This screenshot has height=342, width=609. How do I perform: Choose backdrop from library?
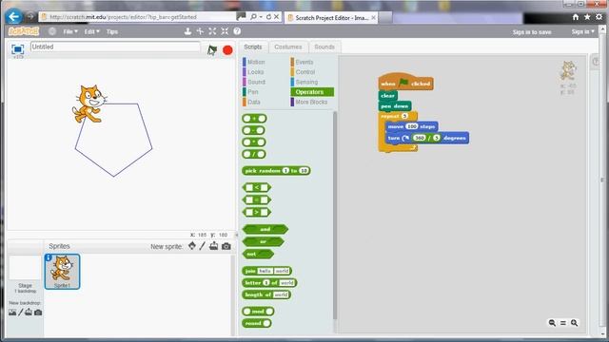coord(12,313)
